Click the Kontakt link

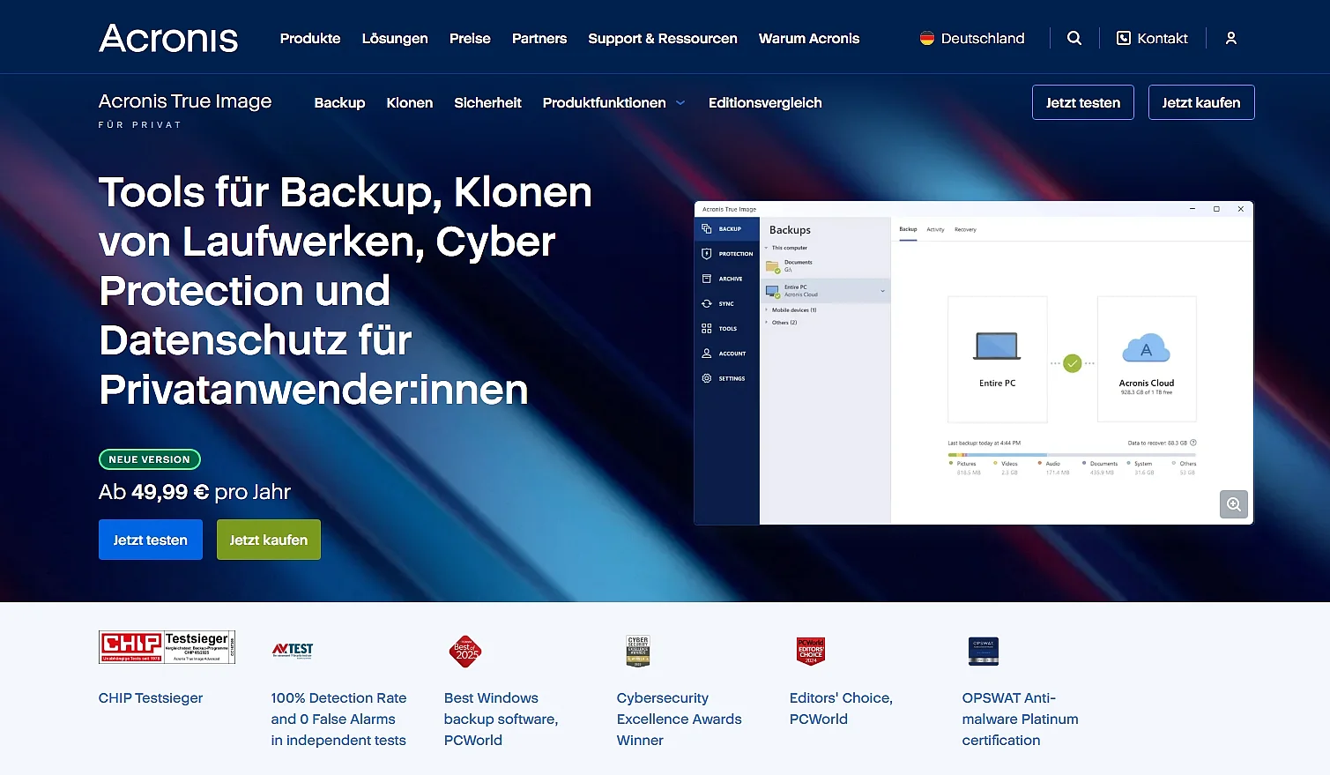[1152, 38]
